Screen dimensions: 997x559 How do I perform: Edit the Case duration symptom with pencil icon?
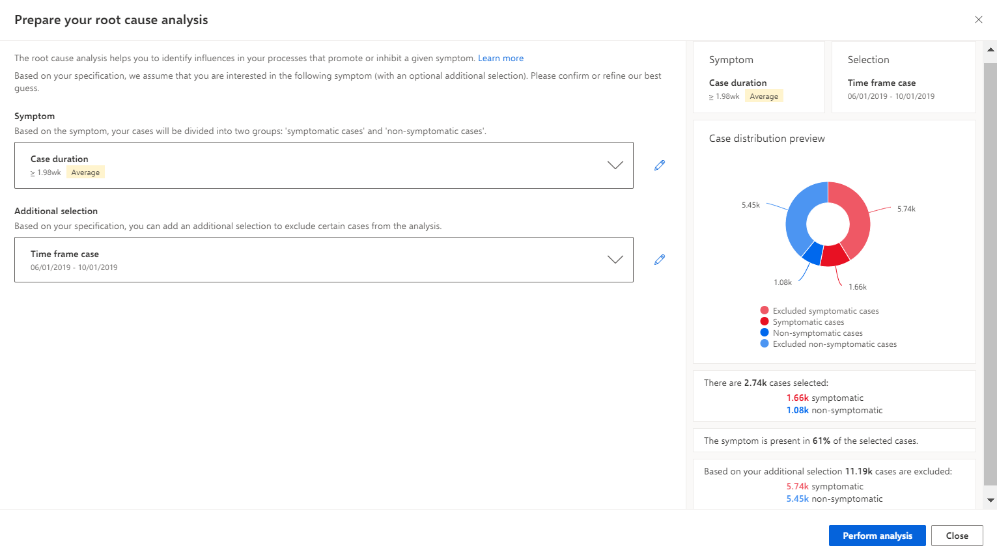click(x=660, y=165)
